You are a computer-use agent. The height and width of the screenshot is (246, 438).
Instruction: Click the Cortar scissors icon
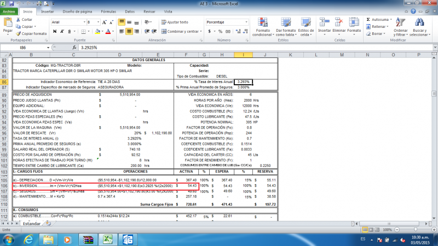(x=18, y=20)
